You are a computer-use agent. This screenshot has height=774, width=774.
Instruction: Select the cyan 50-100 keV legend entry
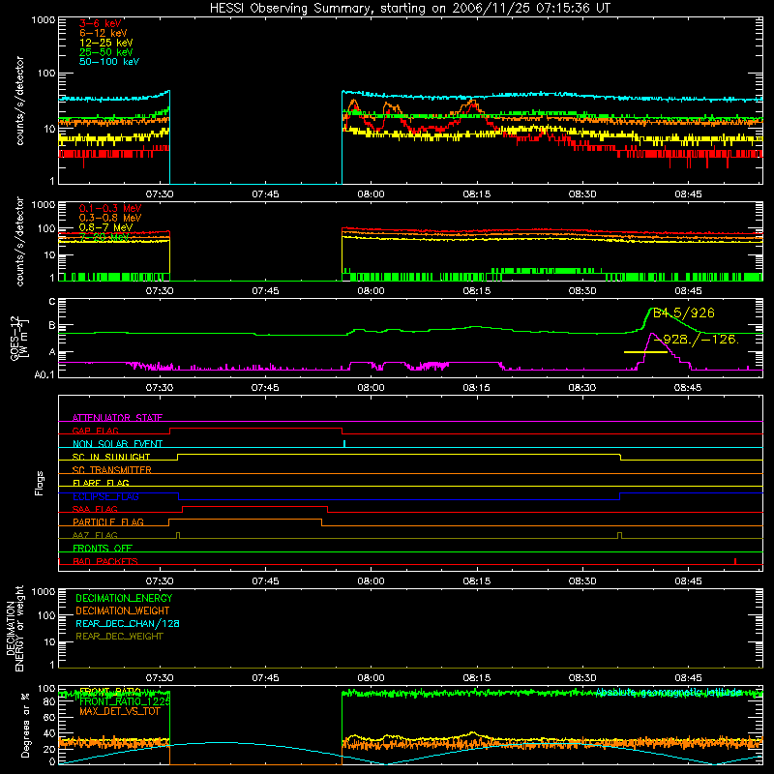pos(109,62)
